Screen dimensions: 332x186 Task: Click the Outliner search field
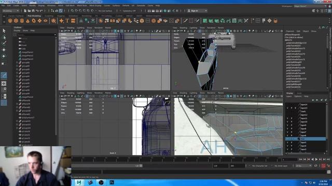(36, 35)
